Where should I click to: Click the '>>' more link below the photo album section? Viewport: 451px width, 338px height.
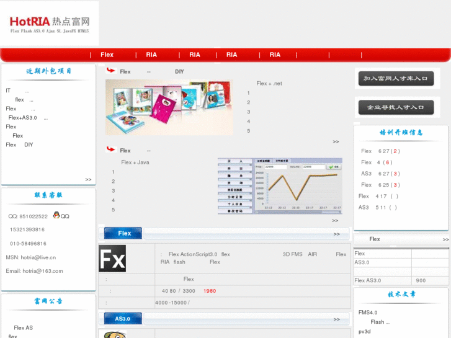pos(336,141)
